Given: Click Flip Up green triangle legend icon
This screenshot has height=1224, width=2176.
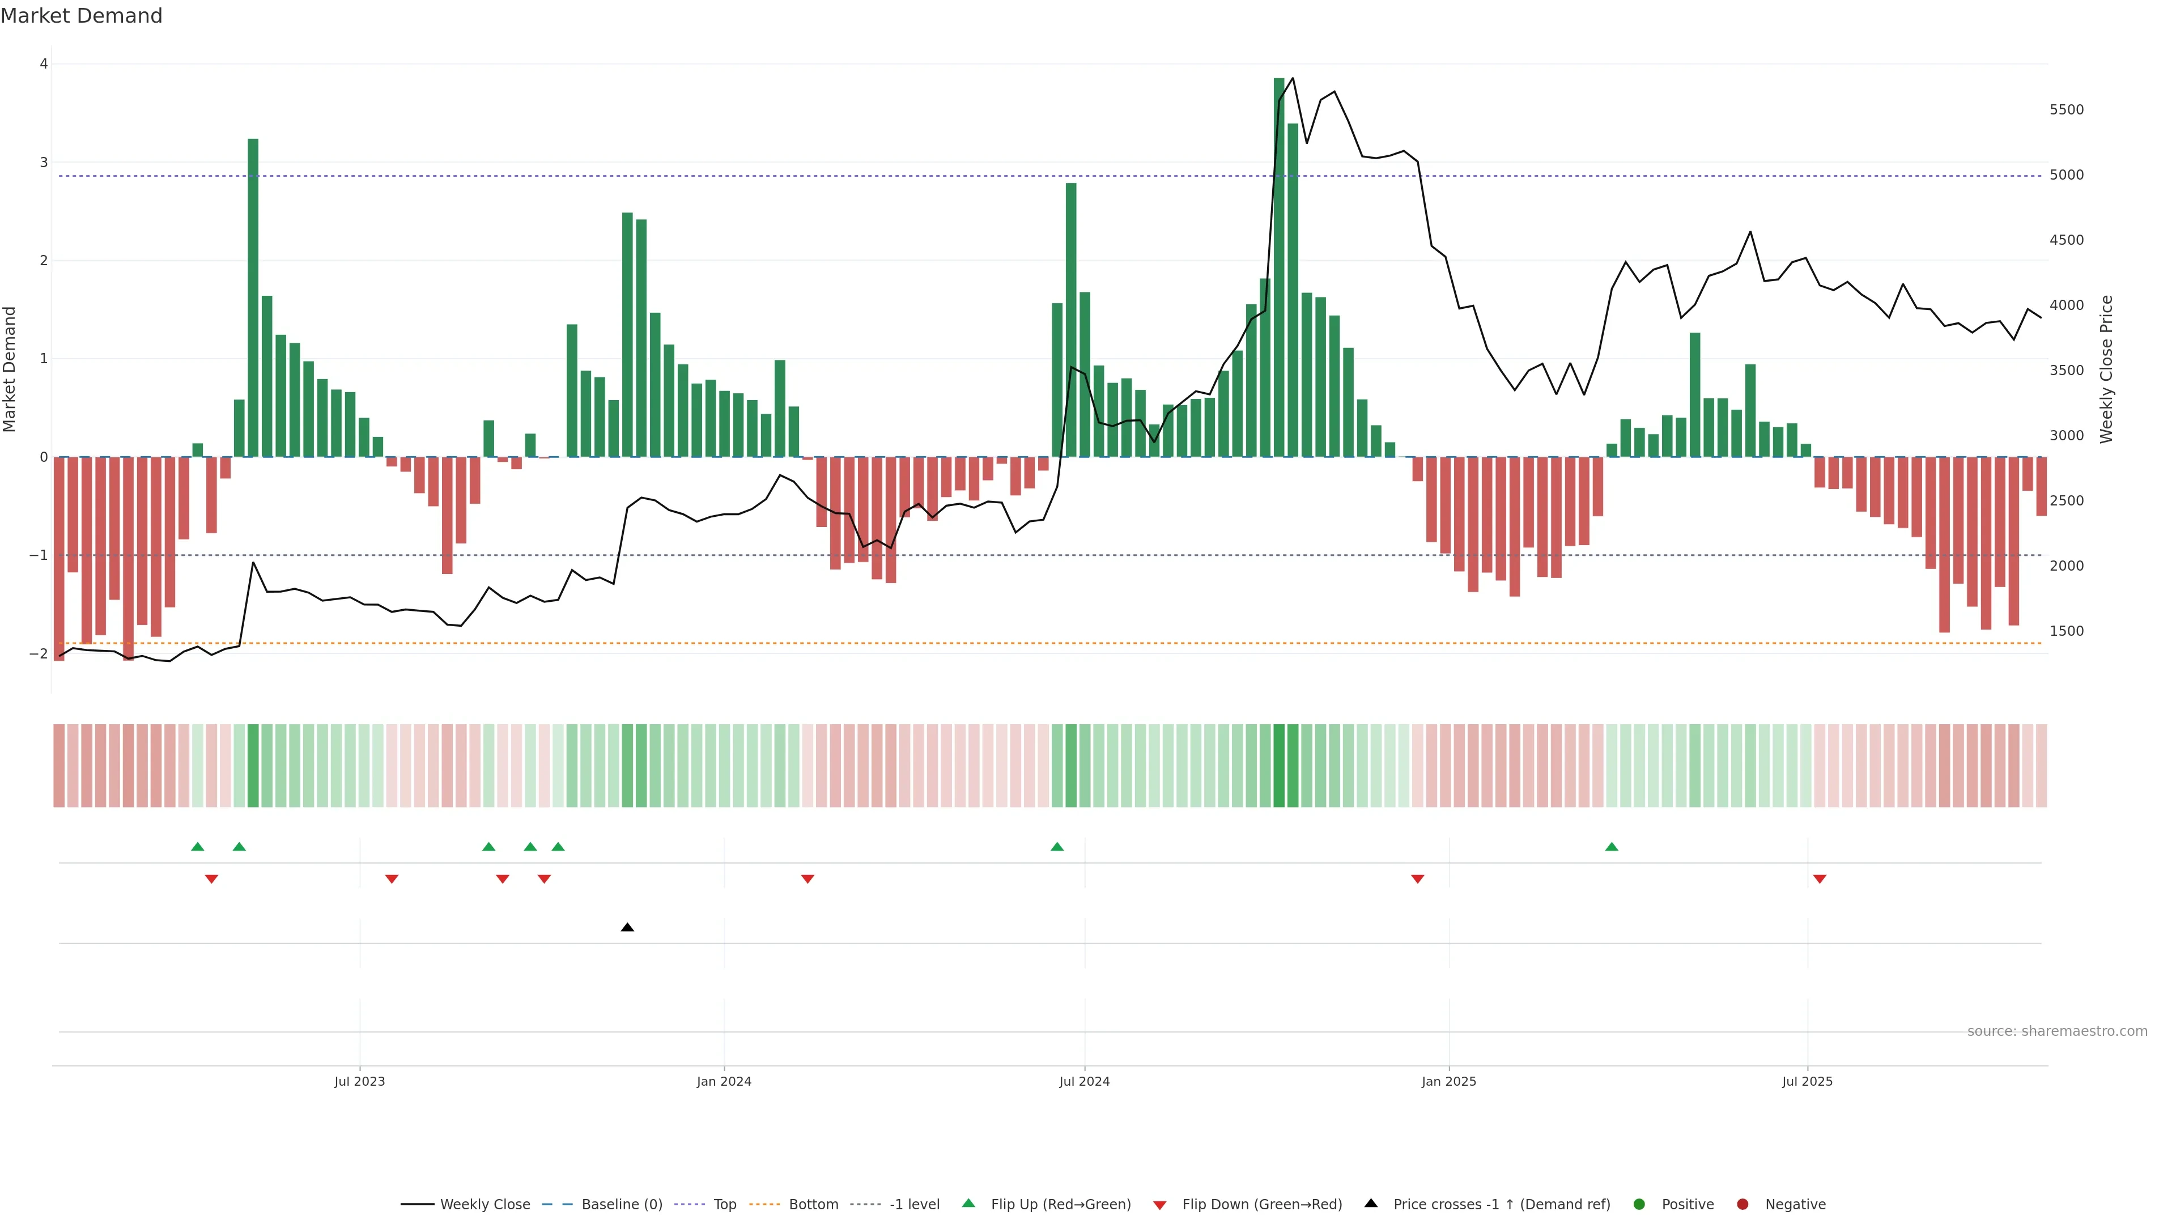Looking at the screenshot, I should click(969, 1204).
